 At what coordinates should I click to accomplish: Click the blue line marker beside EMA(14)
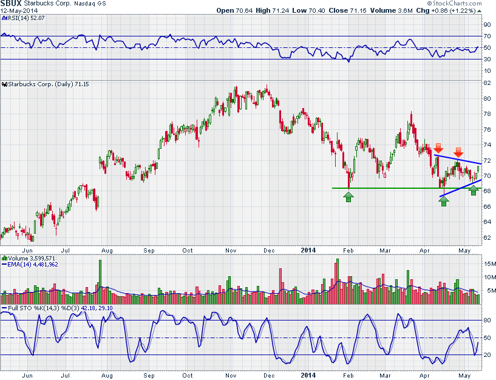tap(4, 265)
